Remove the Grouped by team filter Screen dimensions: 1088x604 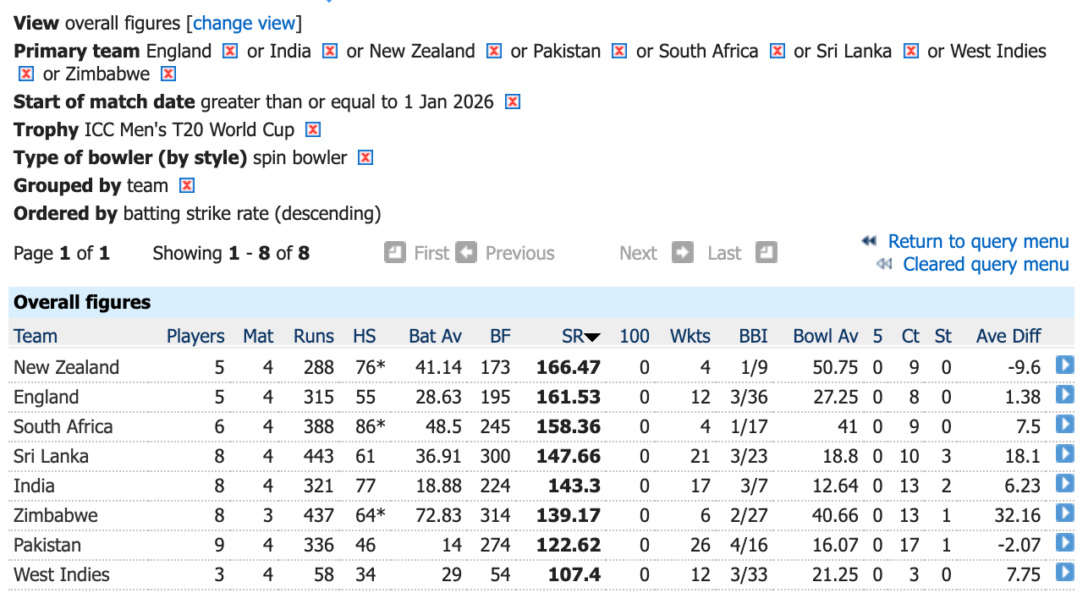[187, 186]
